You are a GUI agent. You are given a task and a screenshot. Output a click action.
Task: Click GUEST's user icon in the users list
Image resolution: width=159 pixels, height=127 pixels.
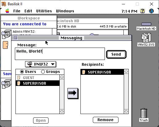click(19, 78)
